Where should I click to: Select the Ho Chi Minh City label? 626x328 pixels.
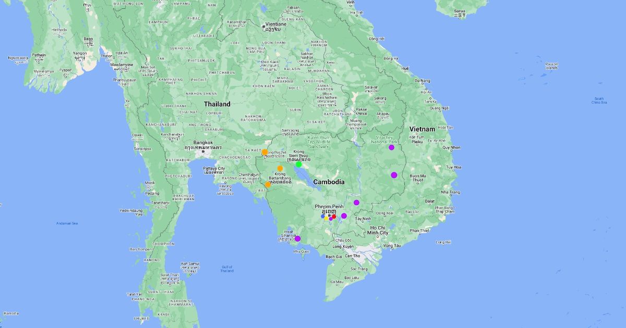(x=379, y=230)
